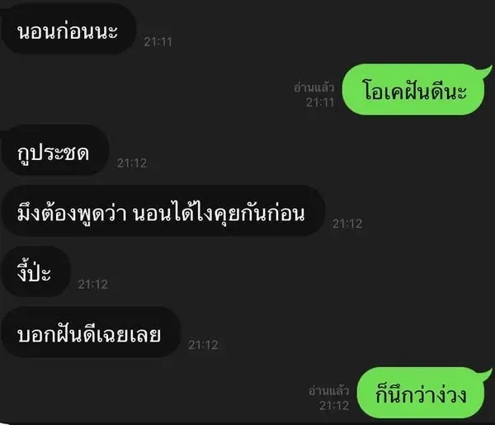
Task: Click the 'อ่านแล้ว' label beside 'ก็นึกว่าง่วง'
Action: click(328, 391)
